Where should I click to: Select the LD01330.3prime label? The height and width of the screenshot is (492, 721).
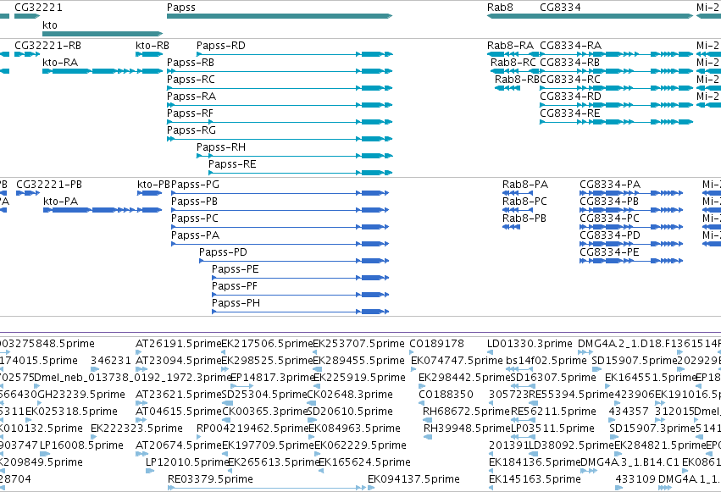[x=530, y=344]
